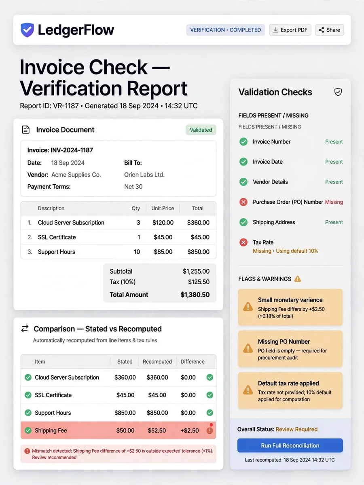Click the Last recomputed timestamp text
The width and height of the screenshot is (364, 485).
tap(290, 460)
